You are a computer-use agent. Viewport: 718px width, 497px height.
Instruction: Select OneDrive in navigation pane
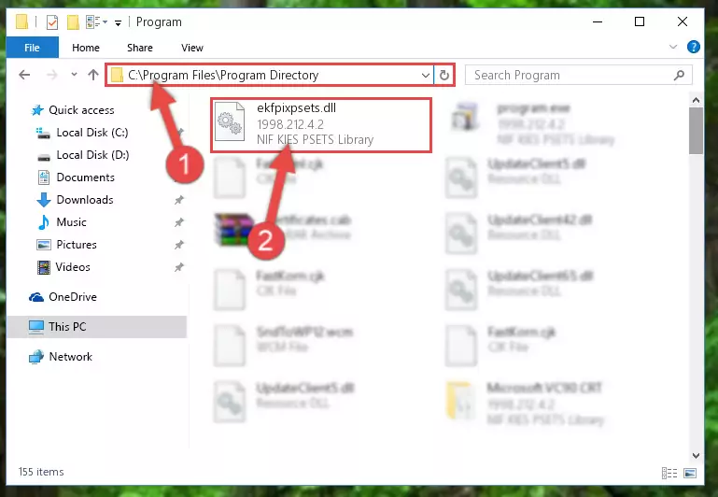click(x=63, y=297)
